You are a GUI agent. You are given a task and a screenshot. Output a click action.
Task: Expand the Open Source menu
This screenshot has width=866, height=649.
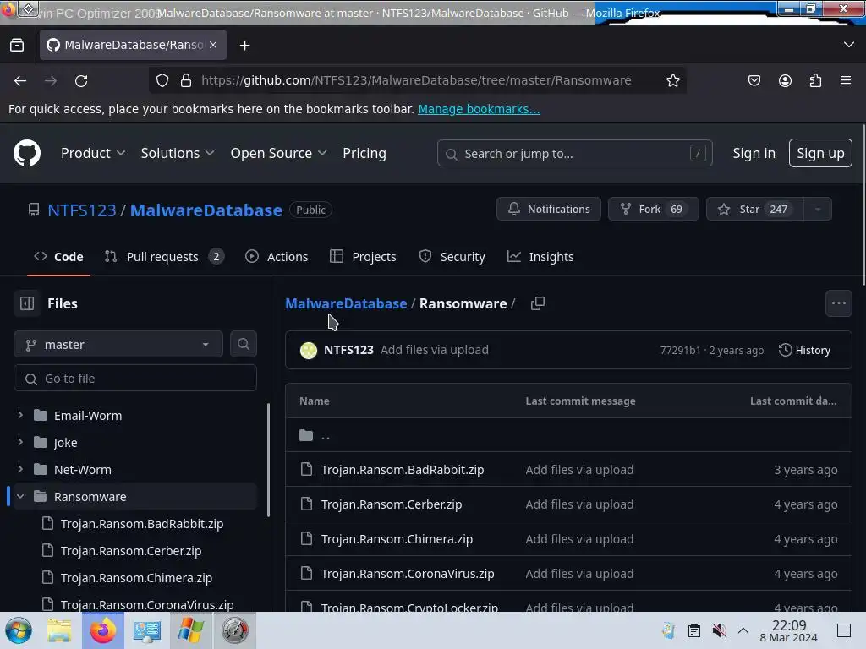[x=278, y=153]
